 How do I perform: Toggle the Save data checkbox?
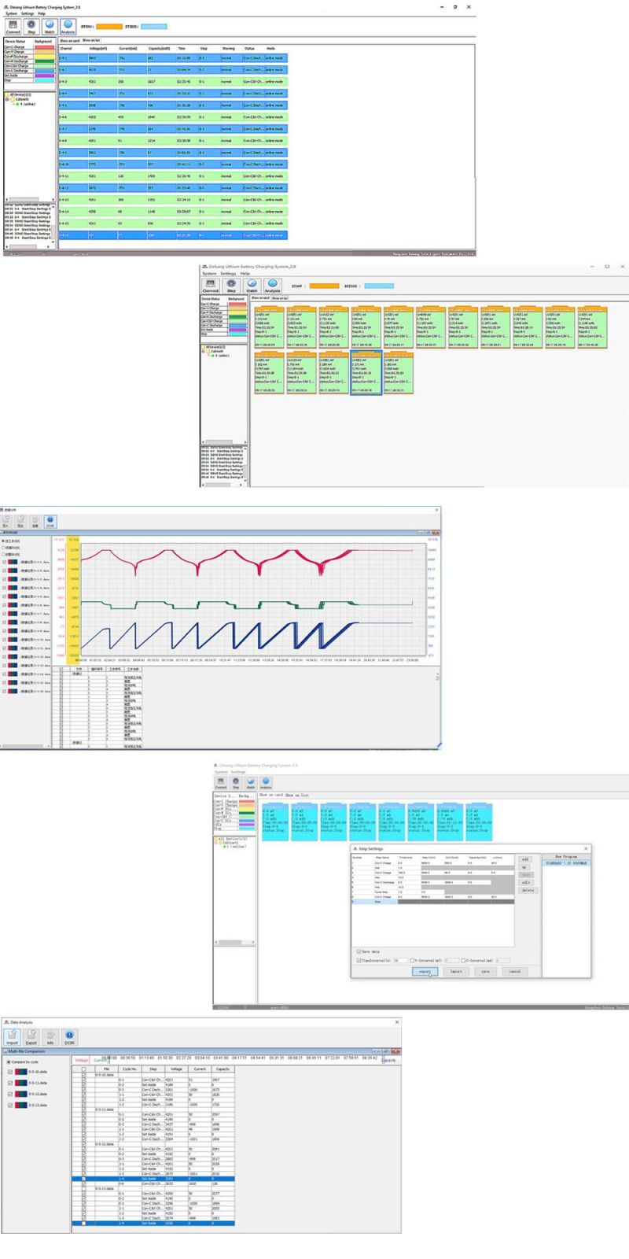click(359, 951)
